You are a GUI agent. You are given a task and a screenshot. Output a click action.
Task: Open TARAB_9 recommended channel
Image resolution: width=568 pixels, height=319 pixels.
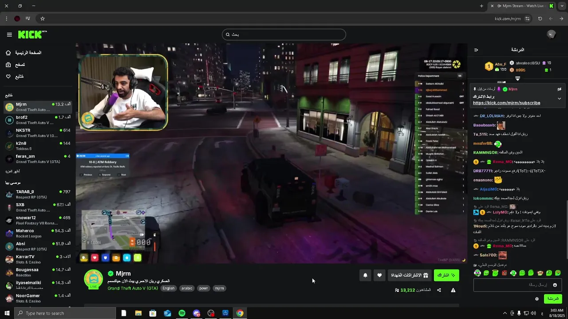pyautogui.click(x=38, y=194)
